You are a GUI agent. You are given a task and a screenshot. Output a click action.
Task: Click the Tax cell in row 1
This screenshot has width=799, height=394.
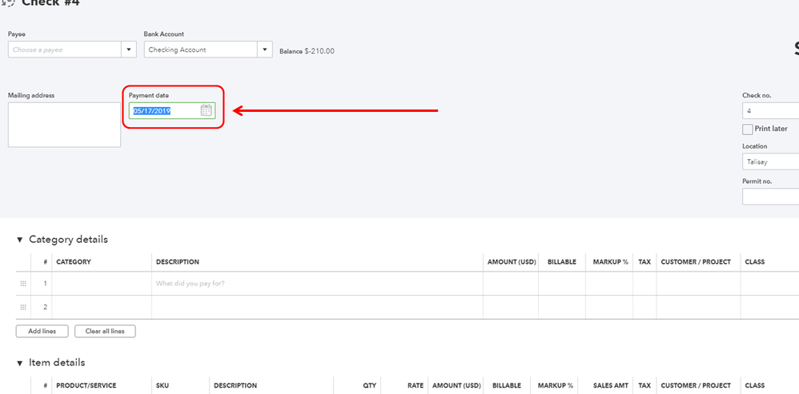[644, 284]
